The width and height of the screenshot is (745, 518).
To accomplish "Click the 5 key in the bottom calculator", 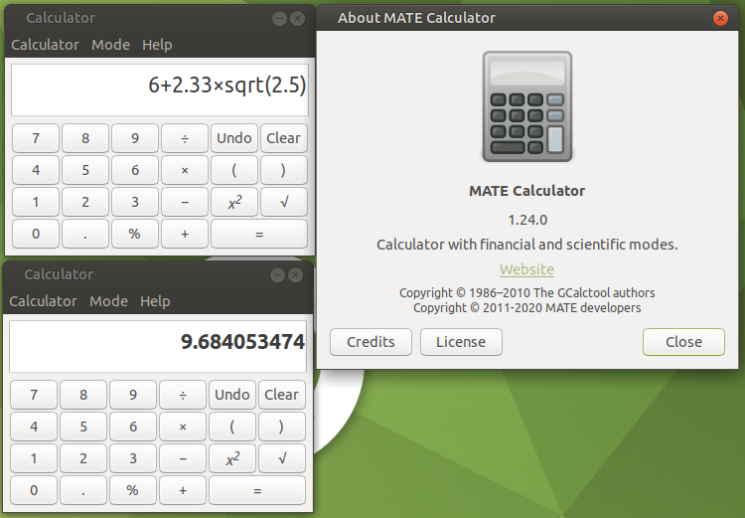I will 83,427.
